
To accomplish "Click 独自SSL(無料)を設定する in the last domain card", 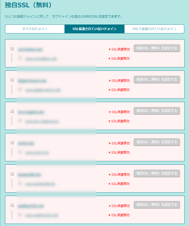I will coord(157,205).
